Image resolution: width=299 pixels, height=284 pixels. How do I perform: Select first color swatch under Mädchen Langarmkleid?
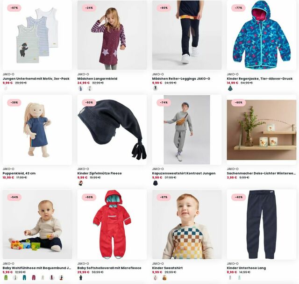click(81, 88)
